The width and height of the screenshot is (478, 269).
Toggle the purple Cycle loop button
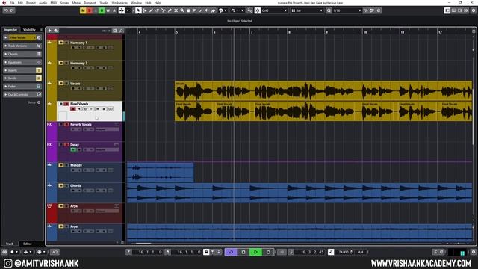point(231,252)
